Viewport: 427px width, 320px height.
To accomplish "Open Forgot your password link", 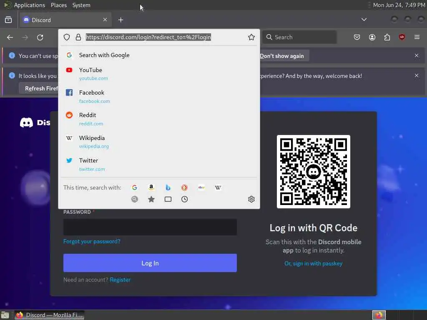I will click(92, 241).
